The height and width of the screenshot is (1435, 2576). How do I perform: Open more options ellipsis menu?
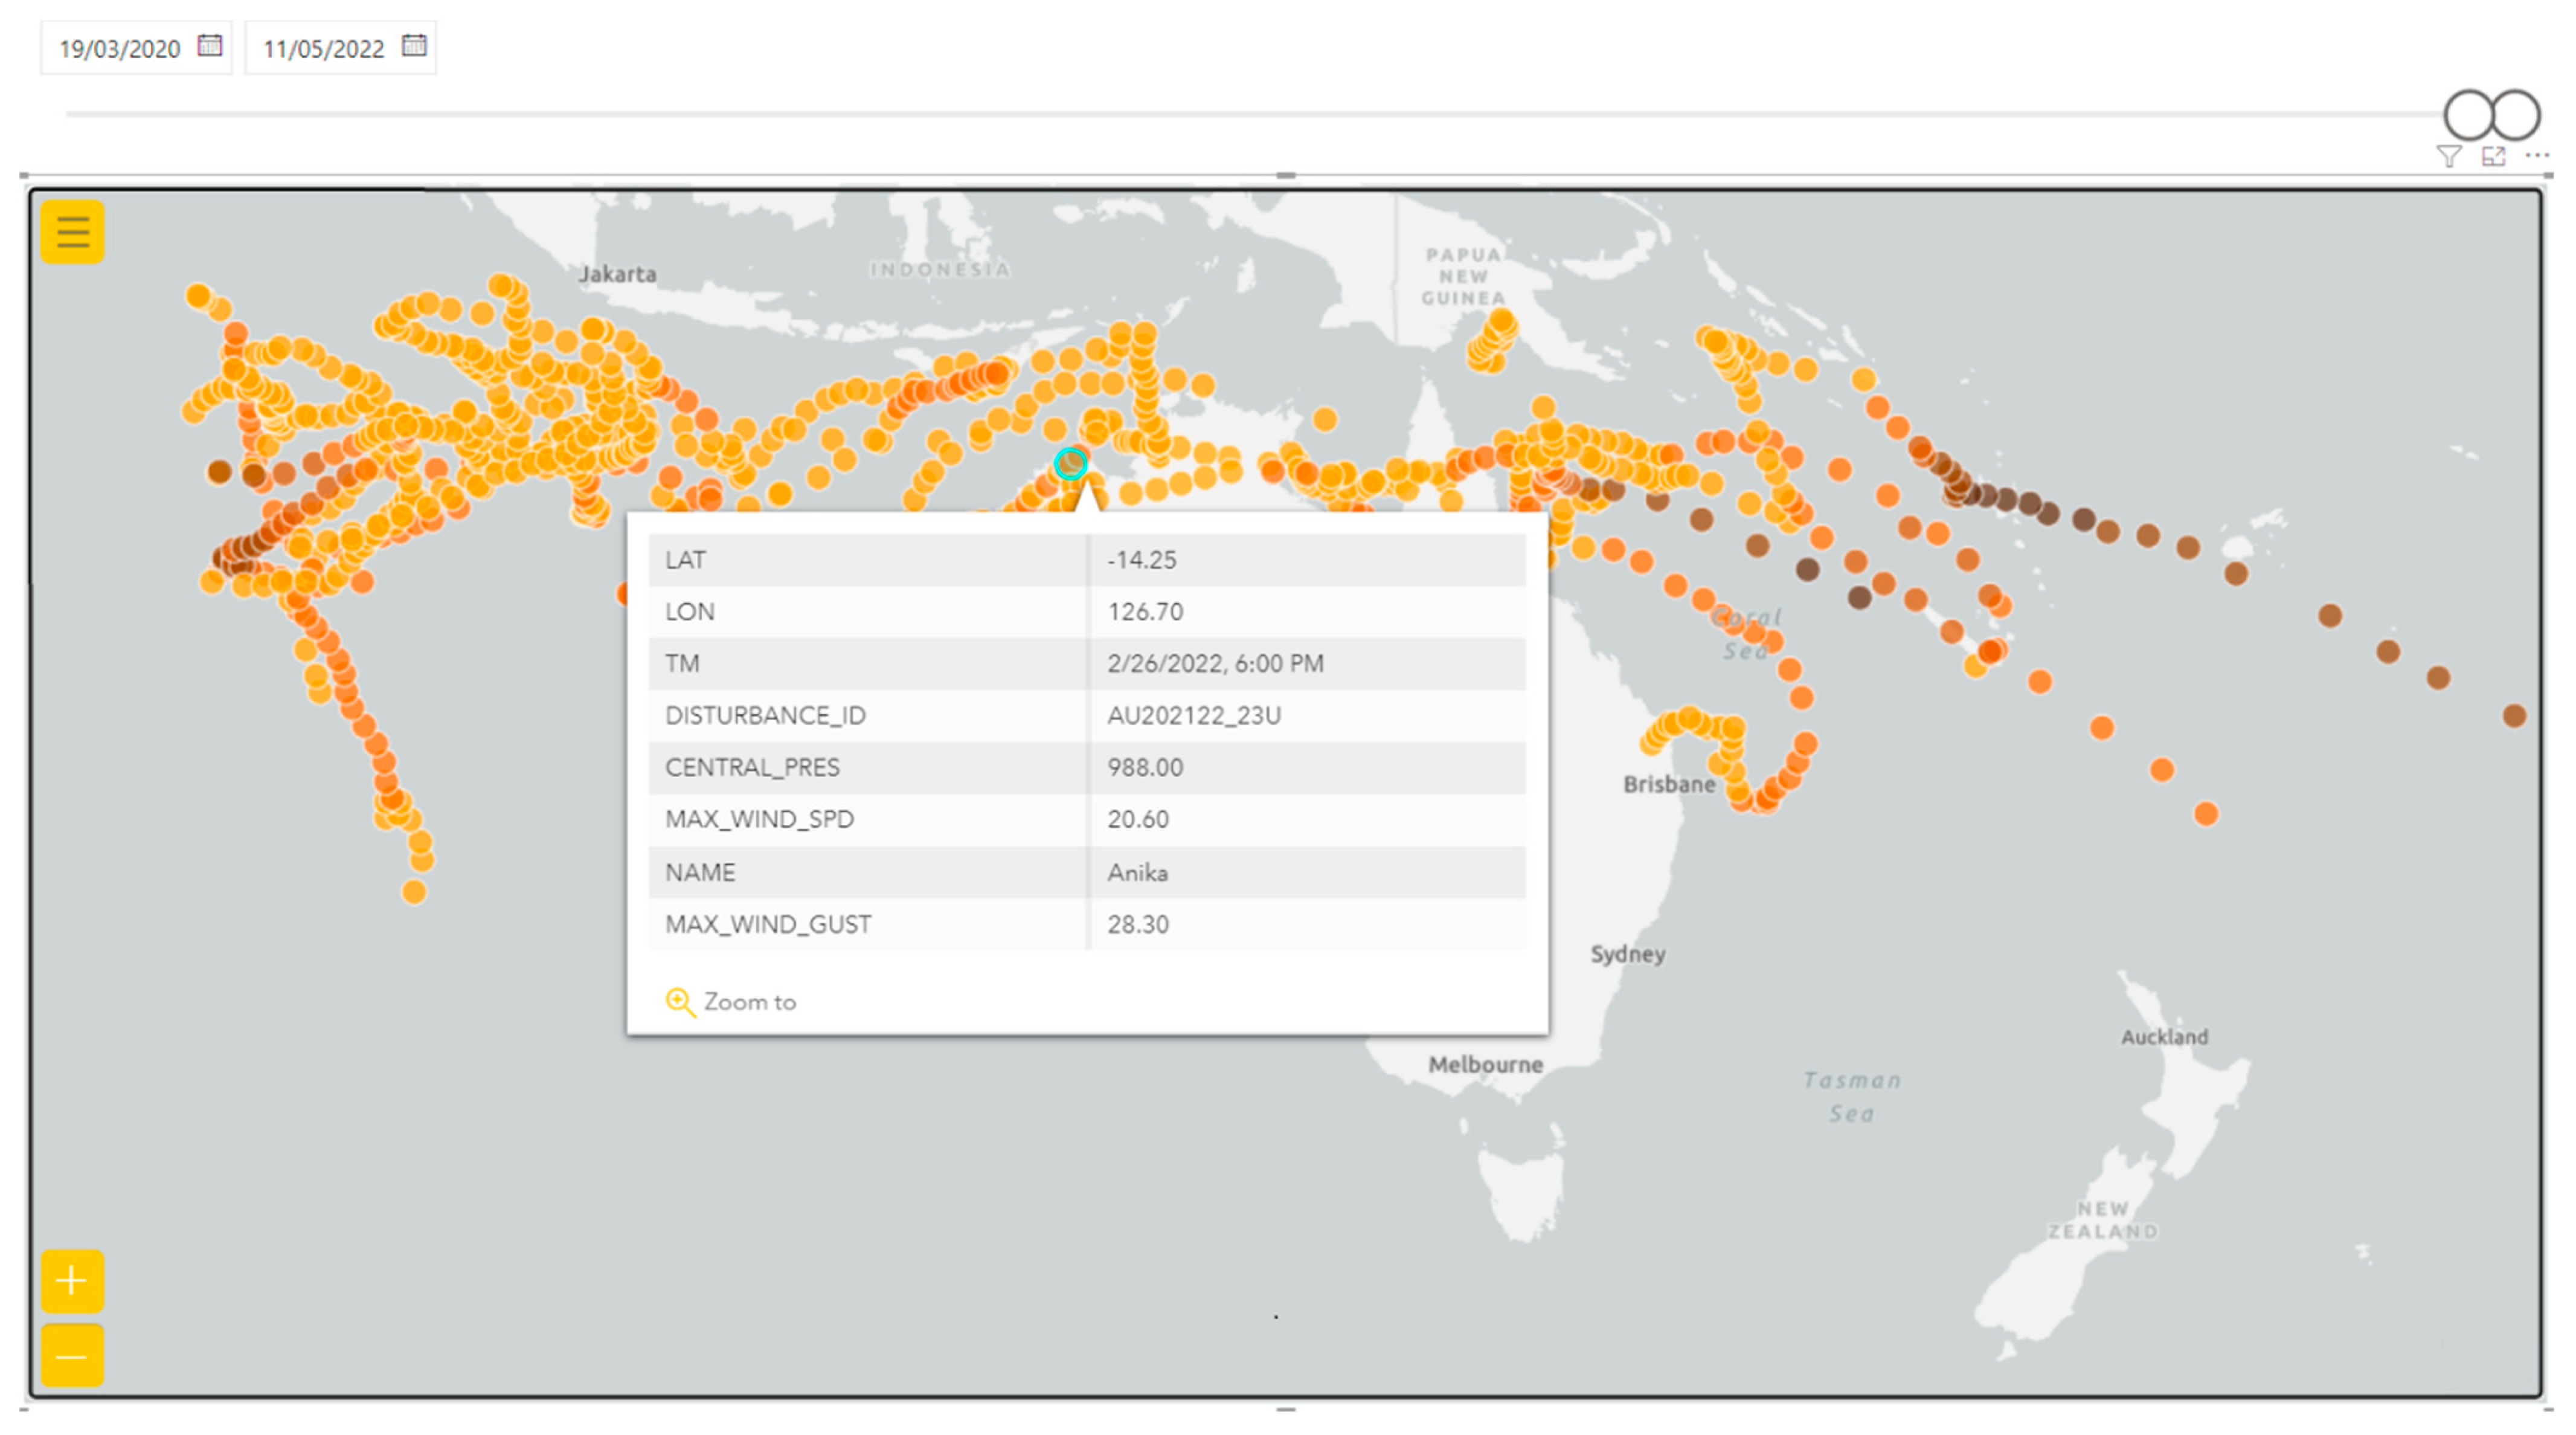(2537, 156)
